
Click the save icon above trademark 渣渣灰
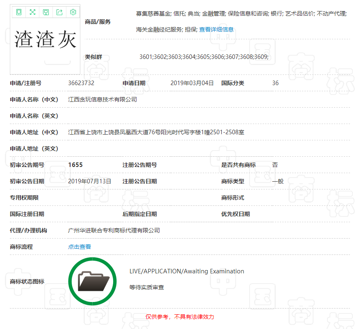point(46,12)
